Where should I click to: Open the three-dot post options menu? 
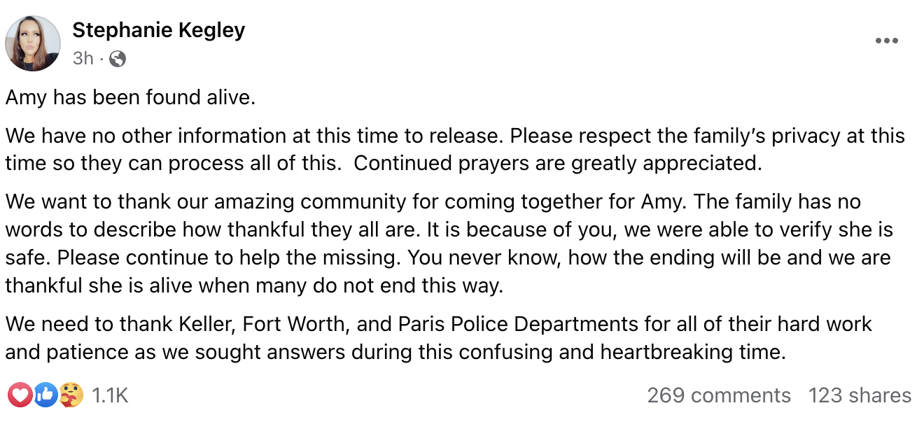tap(886, 41)
